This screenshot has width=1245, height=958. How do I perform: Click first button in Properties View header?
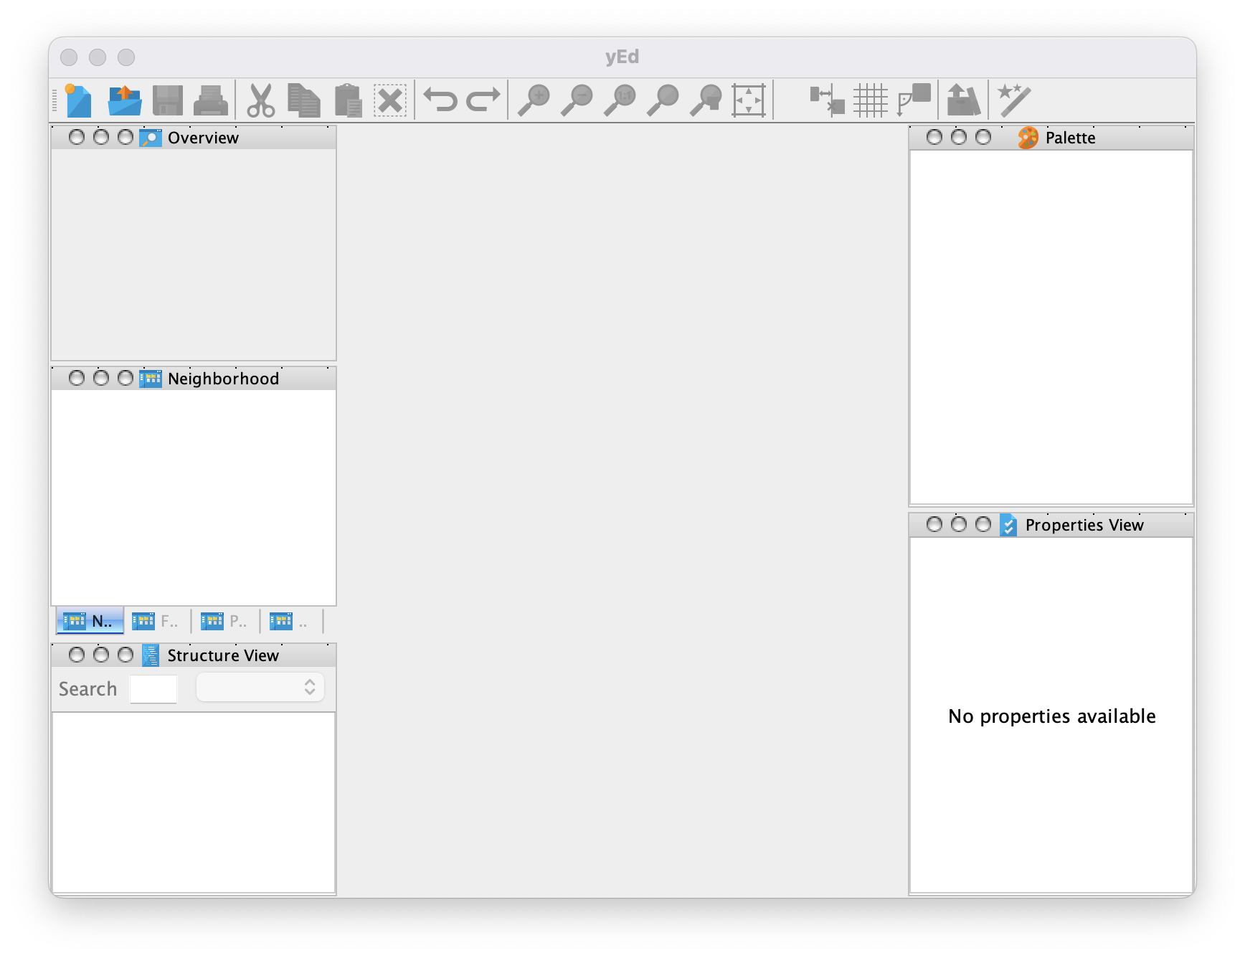(x=934, y=525)
